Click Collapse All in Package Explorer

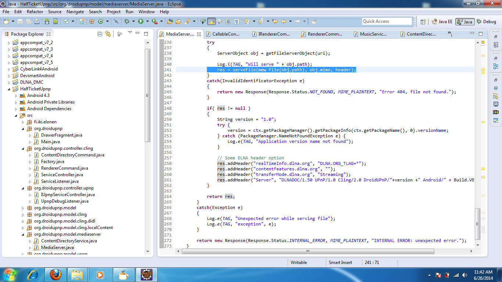tap(100, 34)
